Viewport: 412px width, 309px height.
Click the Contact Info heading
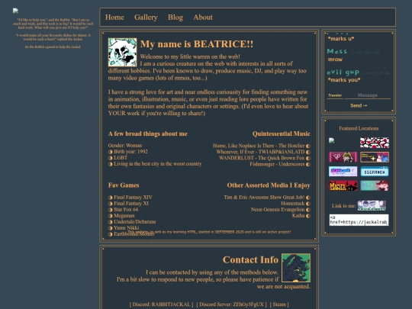[x=250, y=259]
